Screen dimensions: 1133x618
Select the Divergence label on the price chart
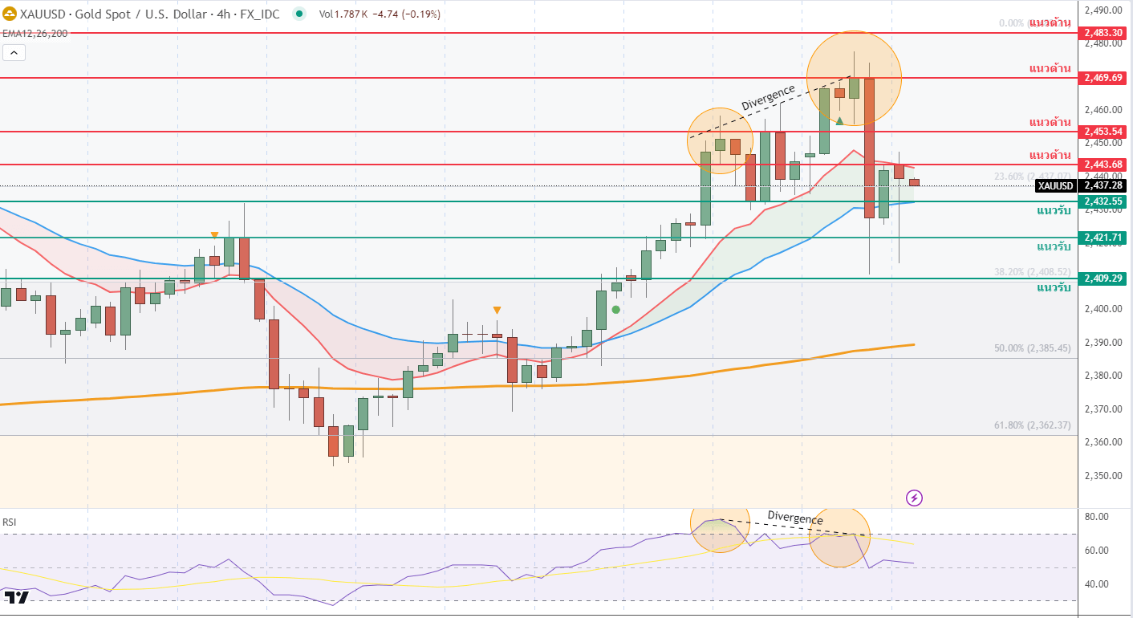click(768, 97)
